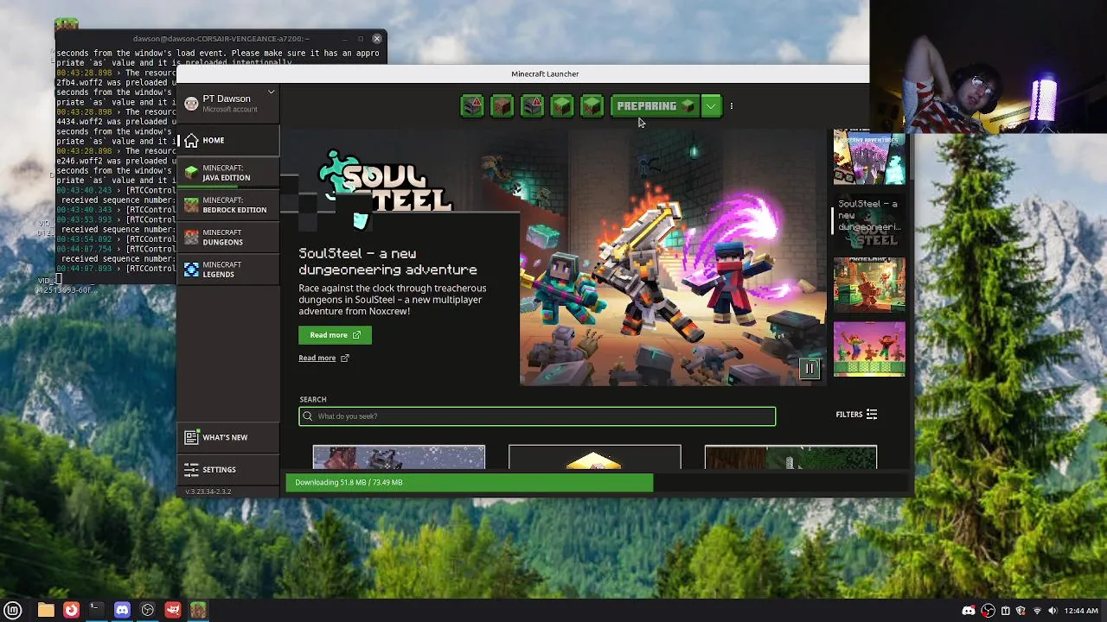
Task: Click the PREPARING play button
Action: pyautogui.click(x=655, y=106)
